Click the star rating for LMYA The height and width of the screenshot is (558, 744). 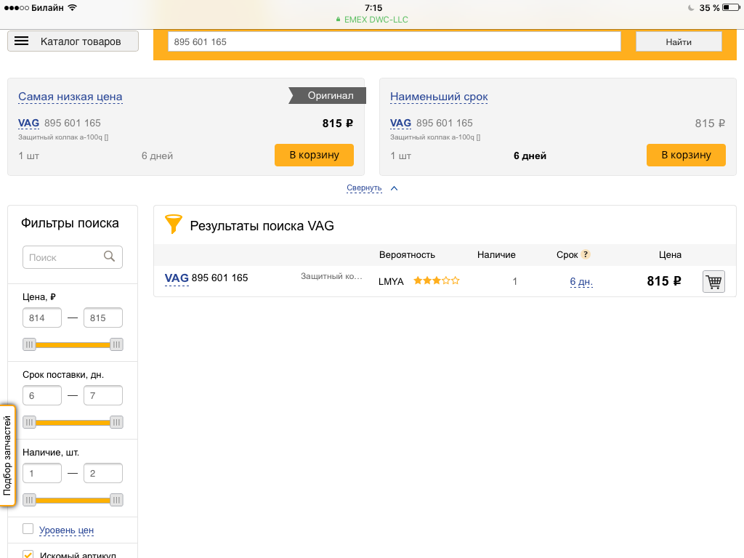pos(436,281)
